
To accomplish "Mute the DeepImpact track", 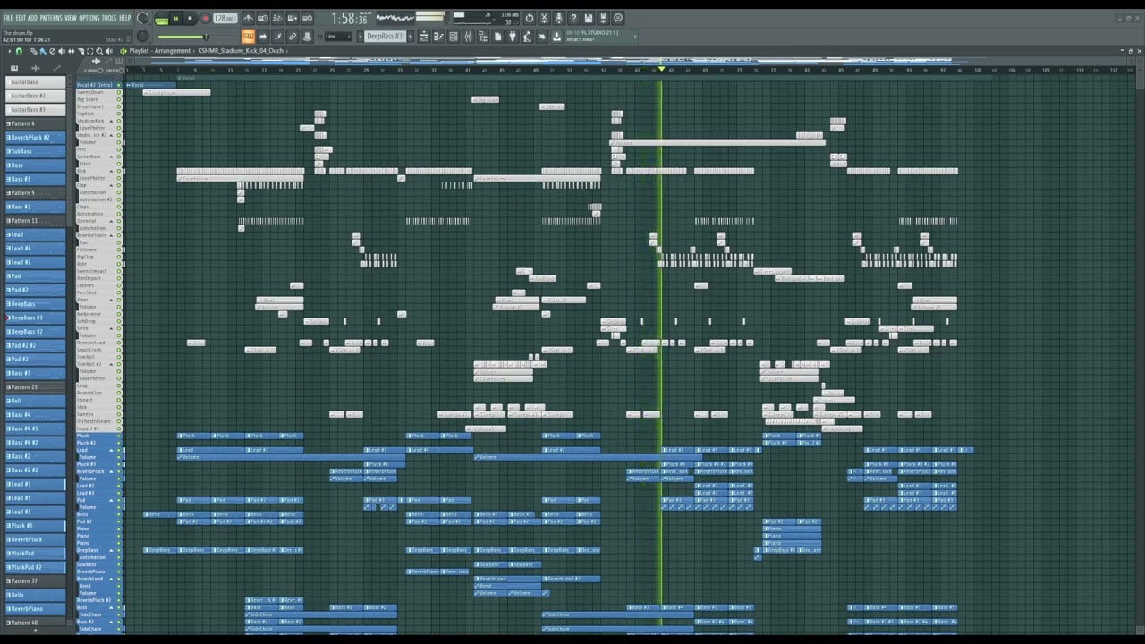I will point(119,106).
